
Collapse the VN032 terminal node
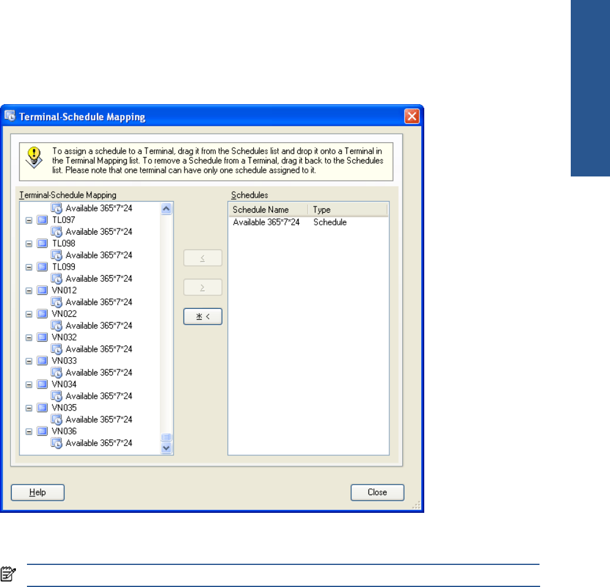coord(29,338)
